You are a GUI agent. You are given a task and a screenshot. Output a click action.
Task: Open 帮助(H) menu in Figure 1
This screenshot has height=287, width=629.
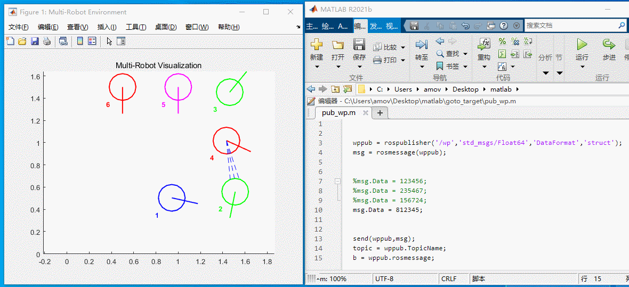click(229, 27)
